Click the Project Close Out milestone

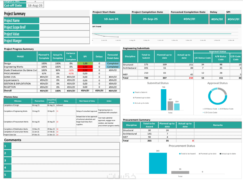[x=18, y=135]
